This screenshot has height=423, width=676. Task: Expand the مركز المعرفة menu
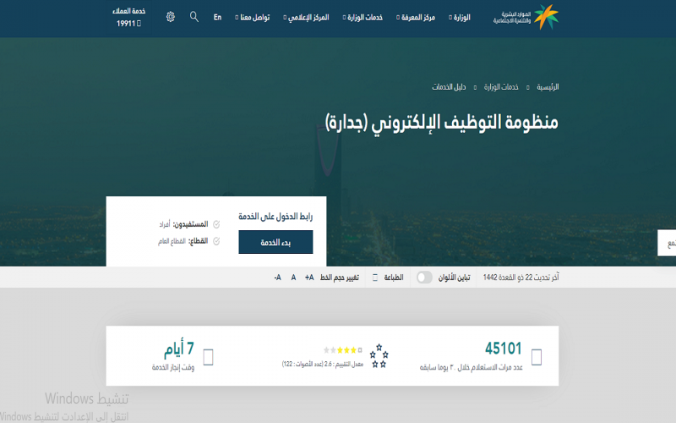tap(416, 17)
